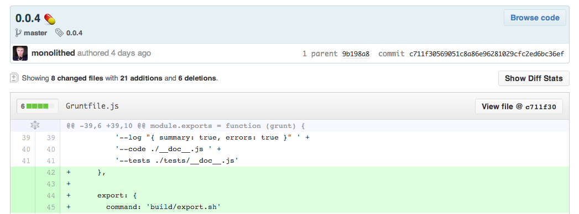Click the 6 diffstat indicator for Gruntfile.js
The height and width of the screenshot is (214, 579).
pyautogui.click(x=38, y=106)
